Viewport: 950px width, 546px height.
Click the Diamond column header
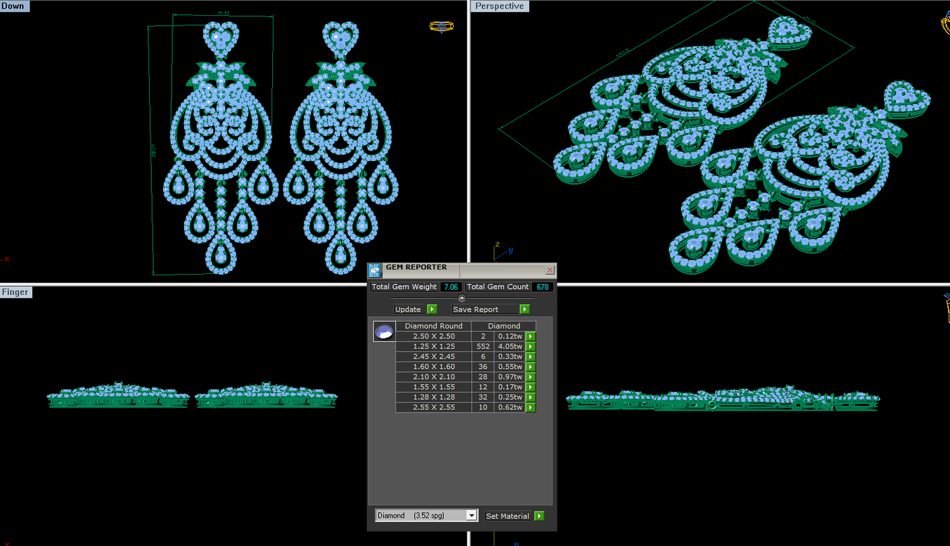click(504, 326)
